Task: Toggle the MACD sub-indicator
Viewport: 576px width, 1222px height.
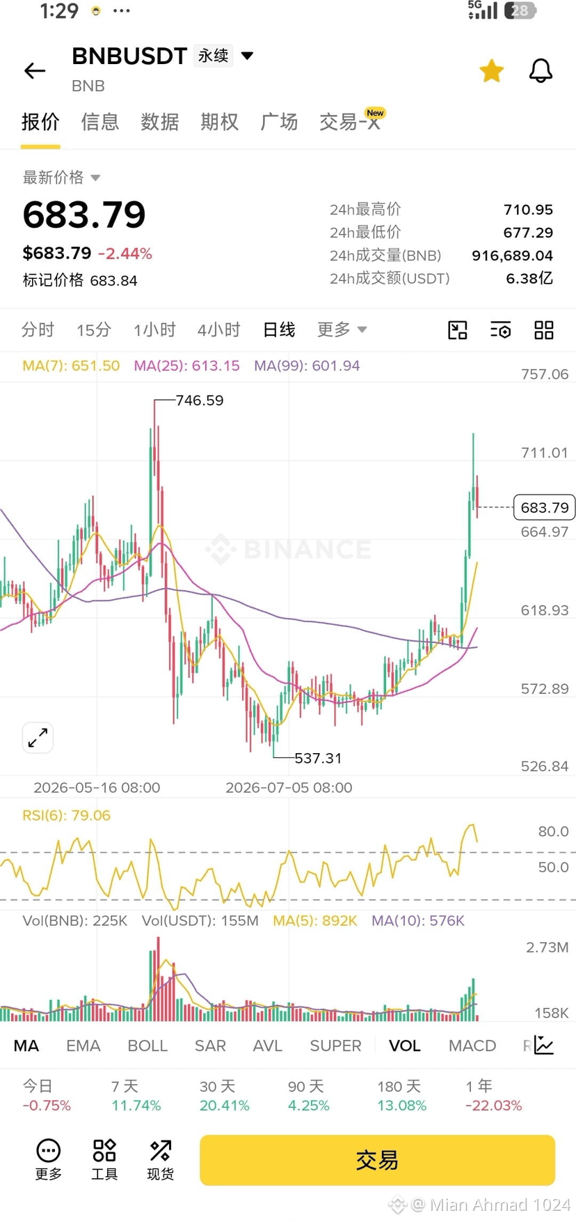Action: coord(472,1046)
